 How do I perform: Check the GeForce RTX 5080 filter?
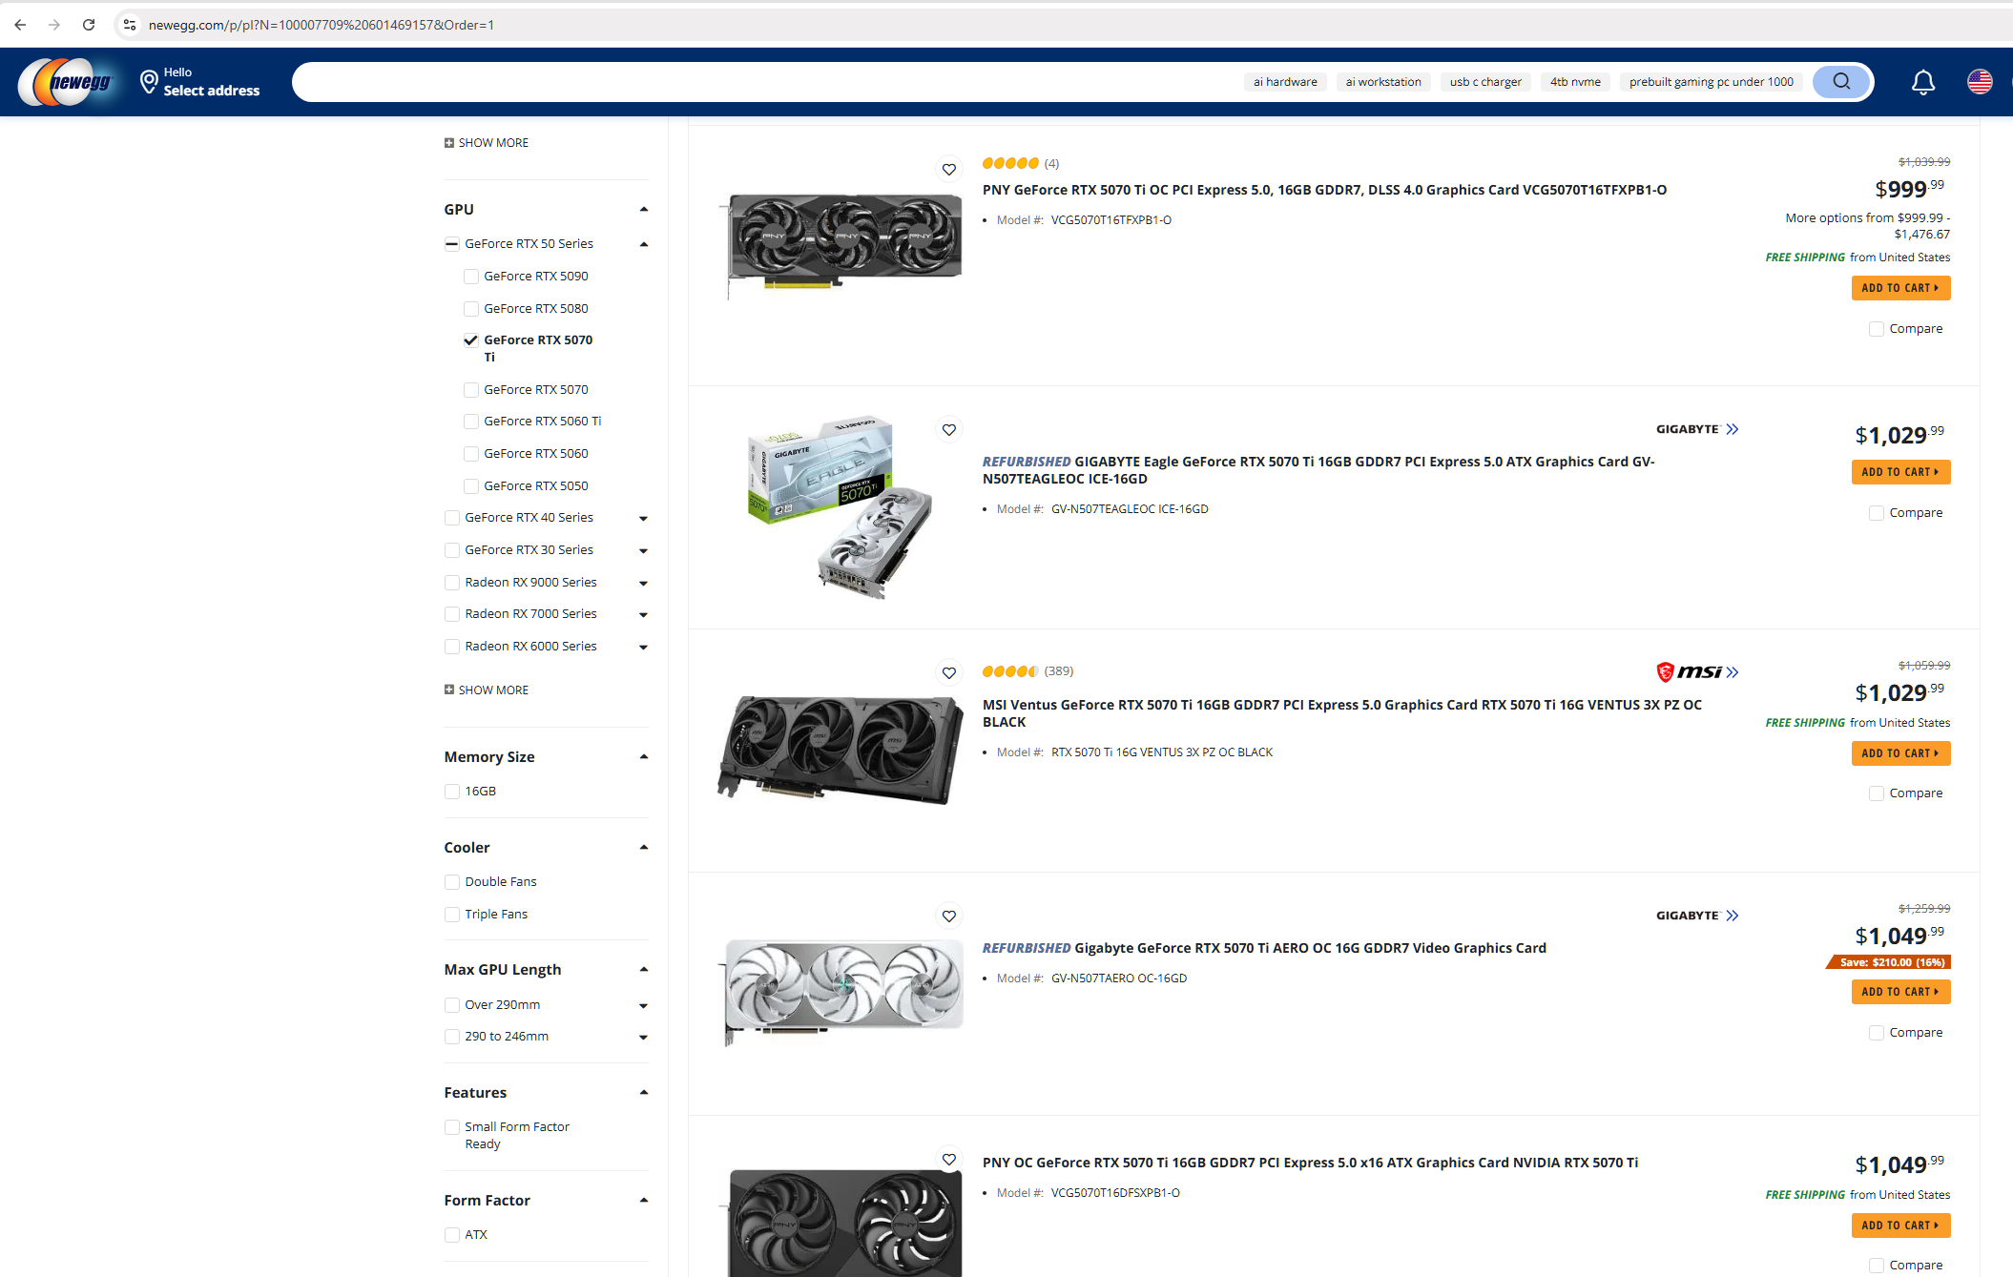[471, 309]
